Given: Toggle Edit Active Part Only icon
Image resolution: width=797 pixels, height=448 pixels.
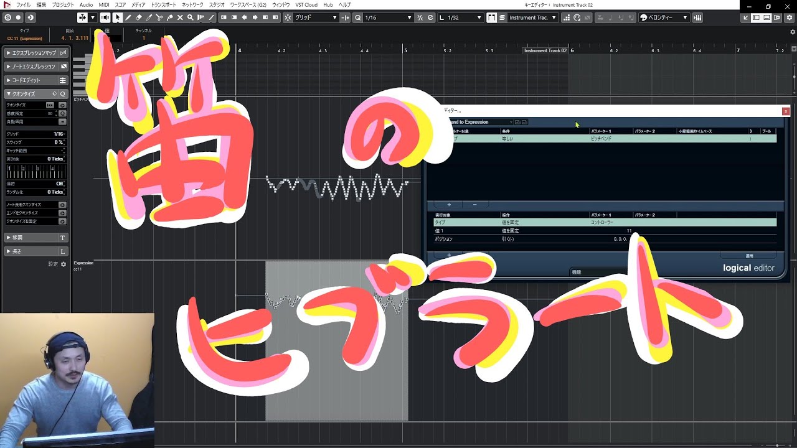Looking at the screenshot, I should click(x=502, y=17).
